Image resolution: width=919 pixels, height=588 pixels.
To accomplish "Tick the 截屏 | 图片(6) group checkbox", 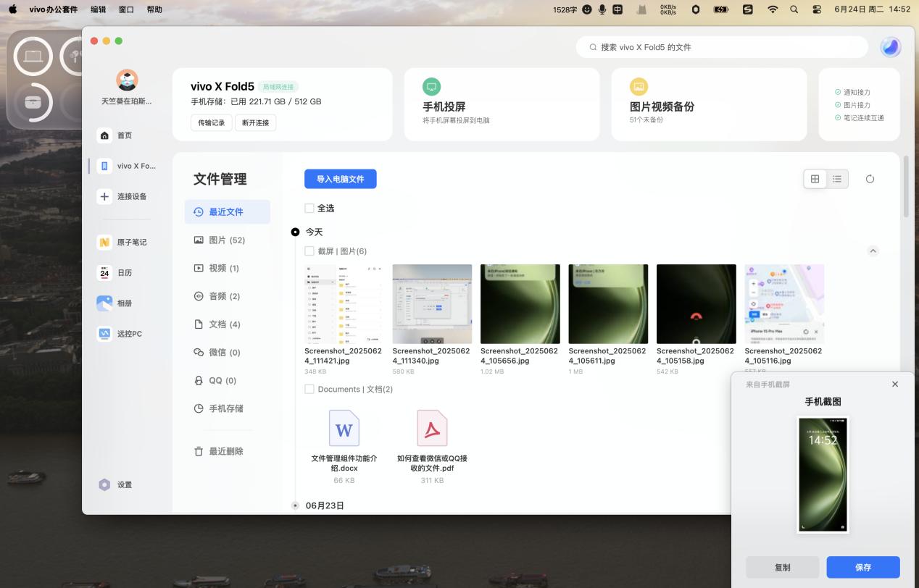I will tap(309, 251).
